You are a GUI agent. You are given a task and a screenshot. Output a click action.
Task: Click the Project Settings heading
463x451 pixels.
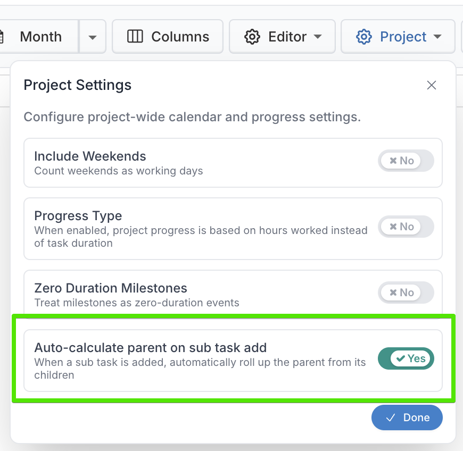click(77, 85)
